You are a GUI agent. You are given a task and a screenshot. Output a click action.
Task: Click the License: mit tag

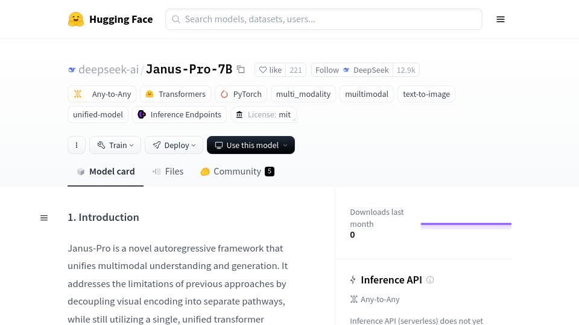tap(264, 114)
